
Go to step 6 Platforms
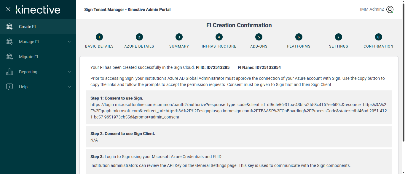point(299,37)
